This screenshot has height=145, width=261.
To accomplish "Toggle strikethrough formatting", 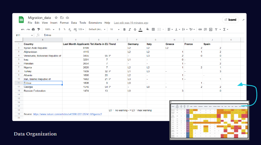I will (135, 29).
